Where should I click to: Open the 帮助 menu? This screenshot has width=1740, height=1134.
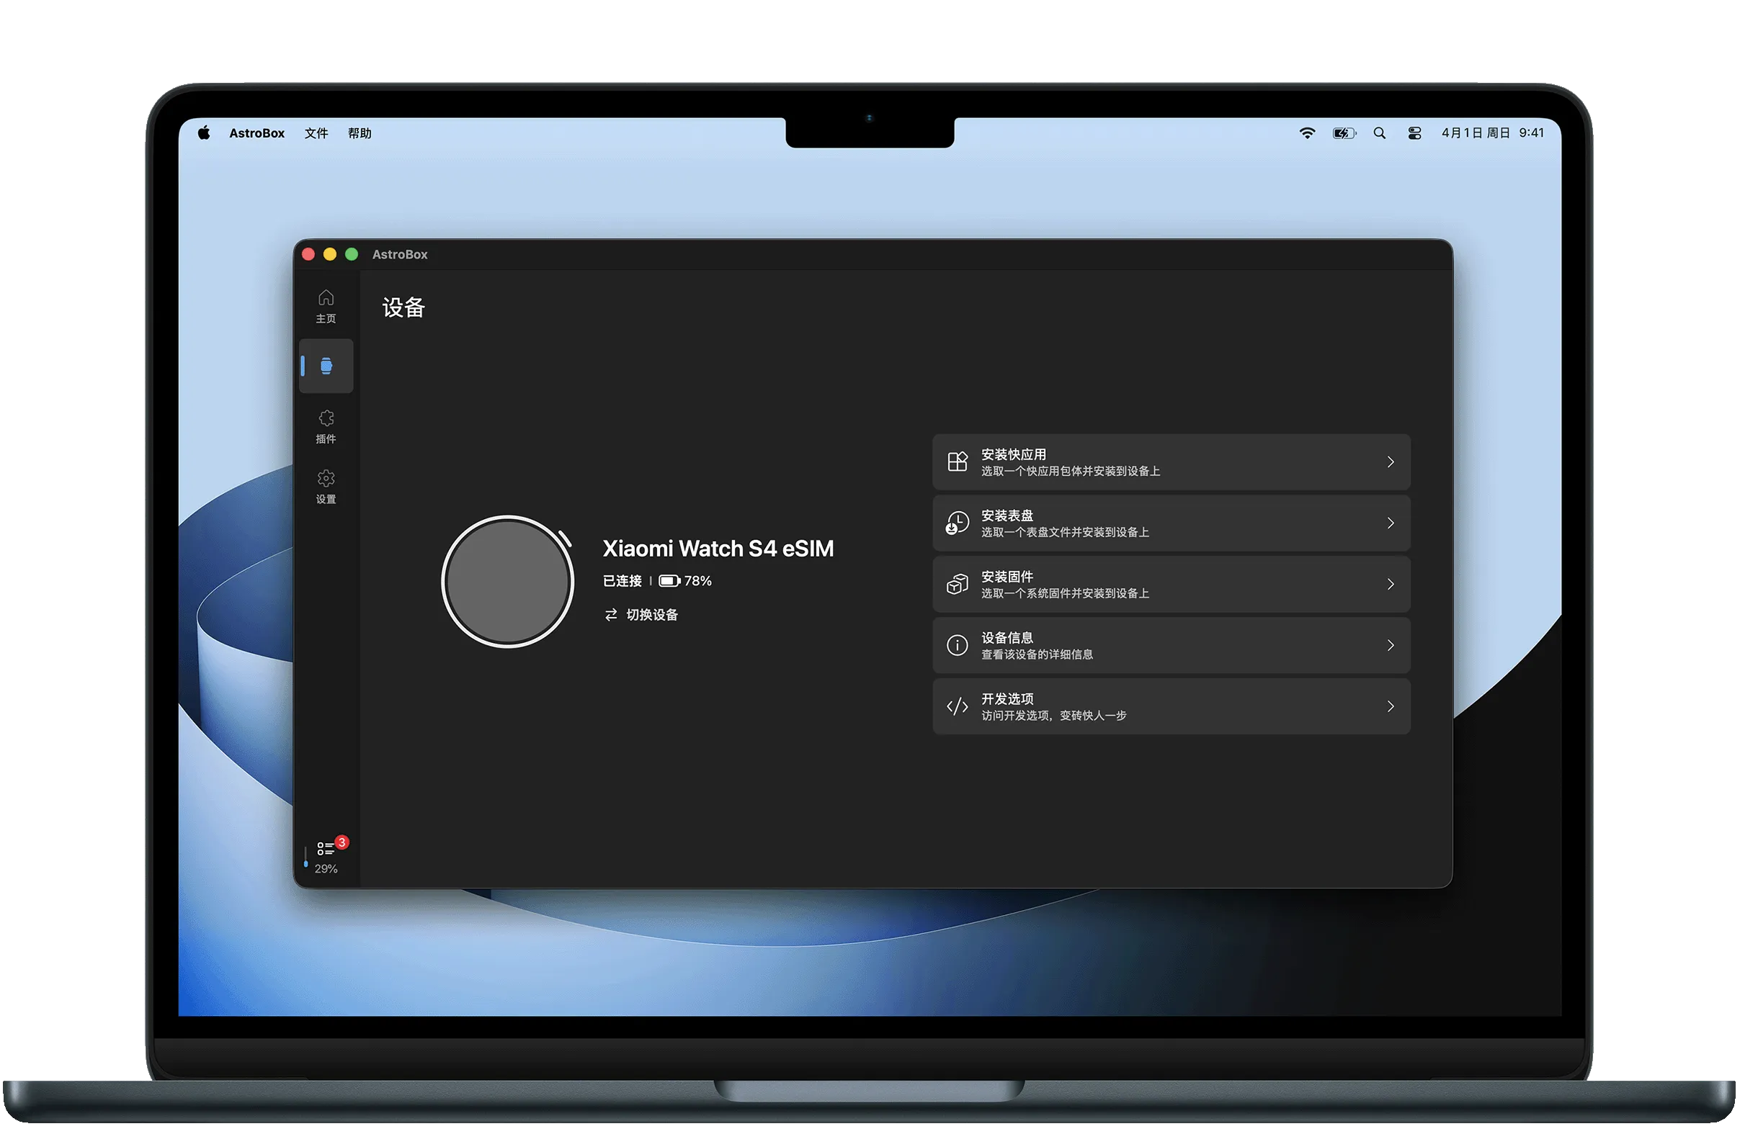coord(359,133)
